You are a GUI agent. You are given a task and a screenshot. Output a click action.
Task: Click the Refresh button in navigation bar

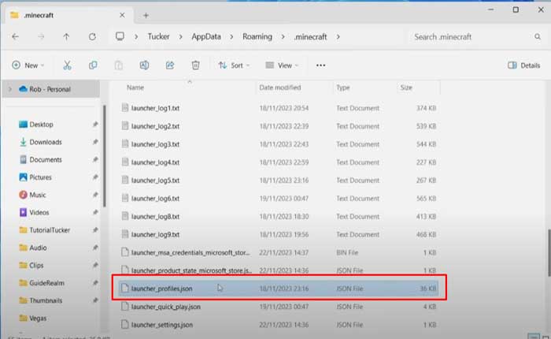[92, 36]
